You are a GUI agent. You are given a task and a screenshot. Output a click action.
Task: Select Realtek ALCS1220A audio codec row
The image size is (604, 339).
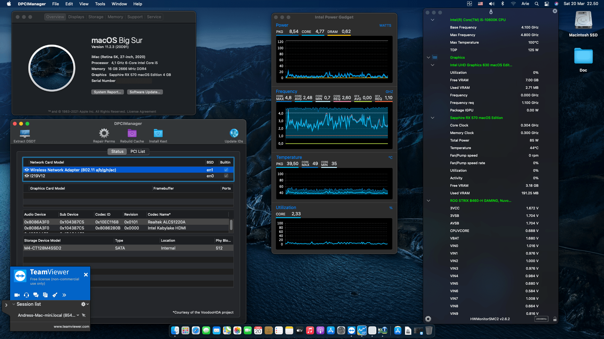[x=126, y=222]
